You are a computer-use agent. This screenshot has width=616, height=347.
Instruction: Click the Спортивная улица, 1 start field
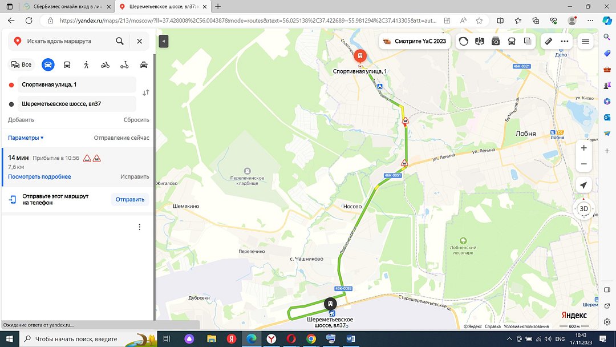click(77, 84)
